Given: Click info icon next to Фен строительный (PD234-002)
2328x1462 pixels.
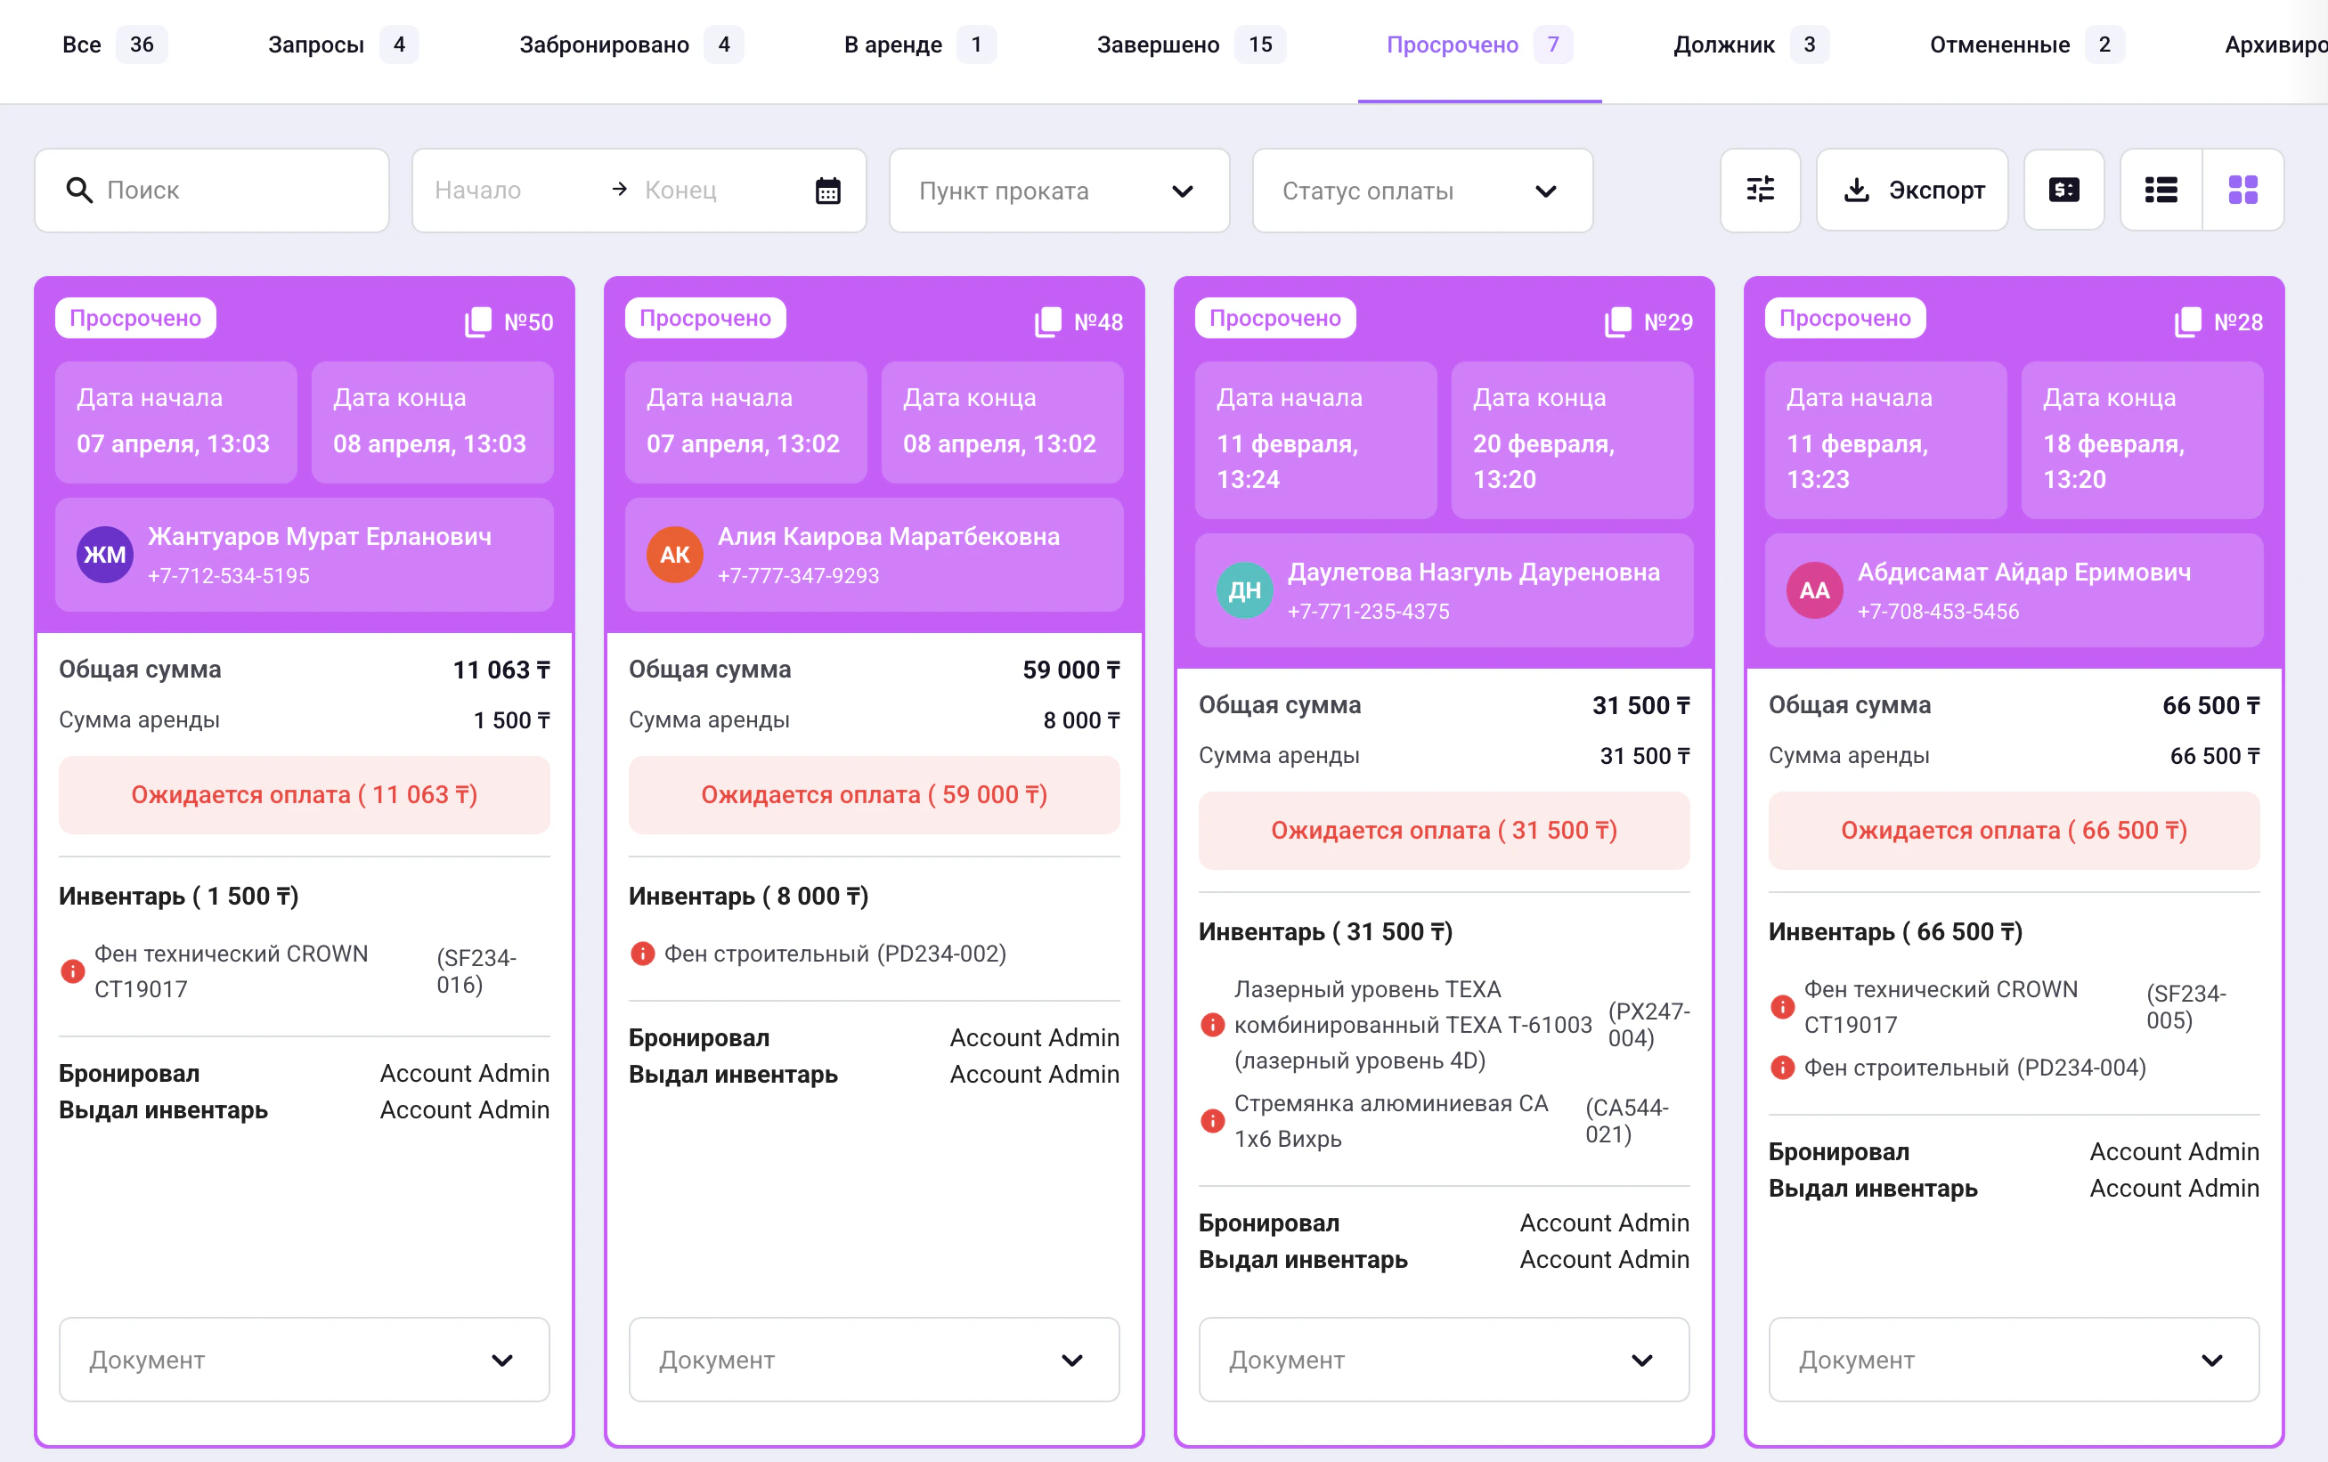Looking at the screenshot, I should click(642, 954).
